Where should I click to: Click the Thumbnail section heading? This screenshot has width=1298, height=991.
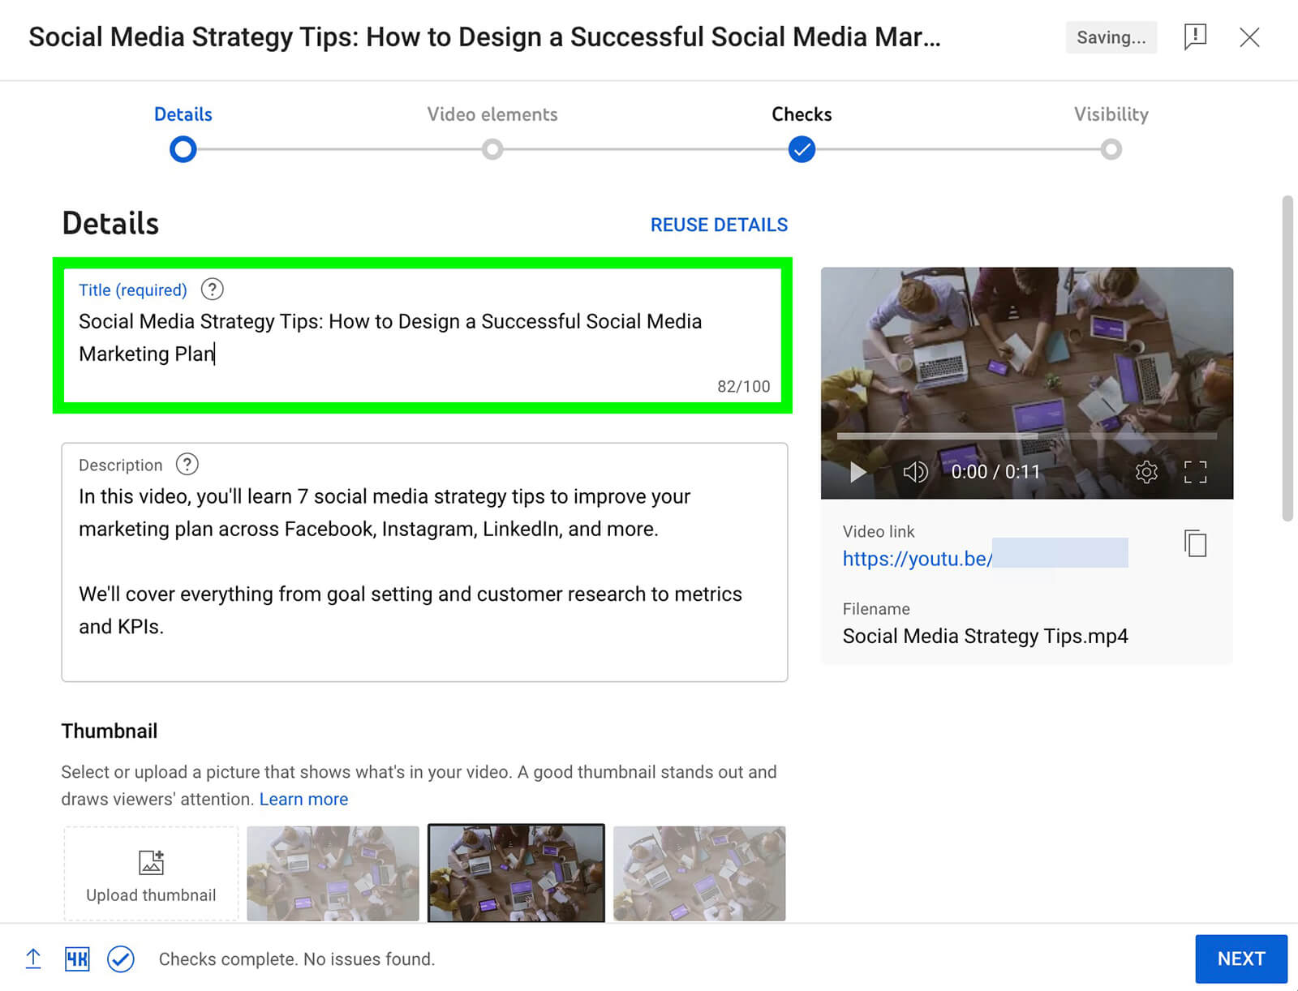(110, 731)
